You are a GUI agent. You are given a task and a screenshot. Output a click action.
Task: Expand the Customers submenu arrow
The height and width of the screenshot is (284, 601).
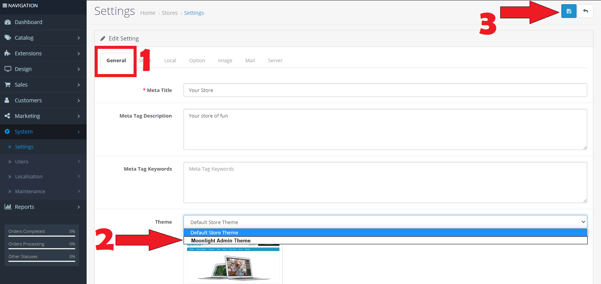(x=79, y=100)
